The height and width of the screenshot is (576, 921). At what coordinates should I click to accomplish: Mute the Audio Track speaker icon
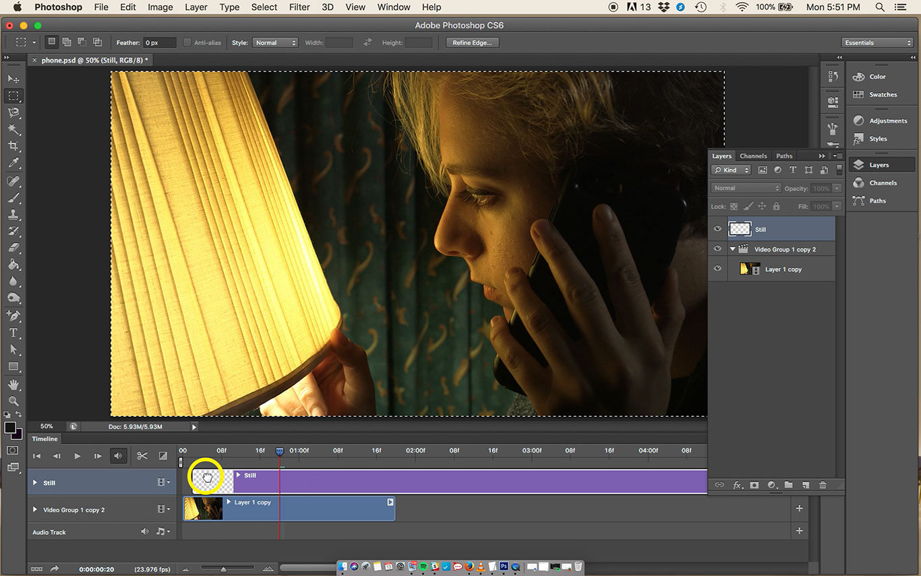click(144, 531)
